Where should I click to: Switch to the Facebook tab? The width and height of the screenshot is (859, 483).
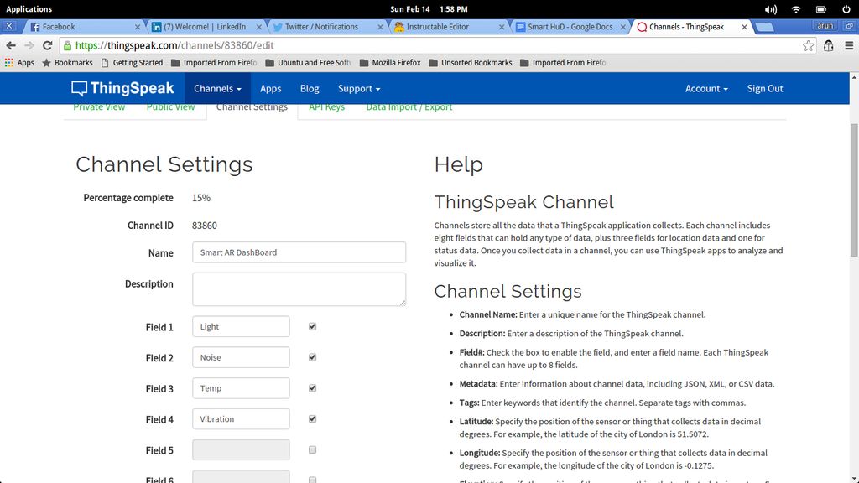82,27
